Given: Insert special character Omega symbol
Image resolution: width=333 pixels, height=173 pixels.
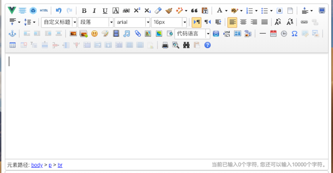Looking at the screenshot, I should pos(294,34).
